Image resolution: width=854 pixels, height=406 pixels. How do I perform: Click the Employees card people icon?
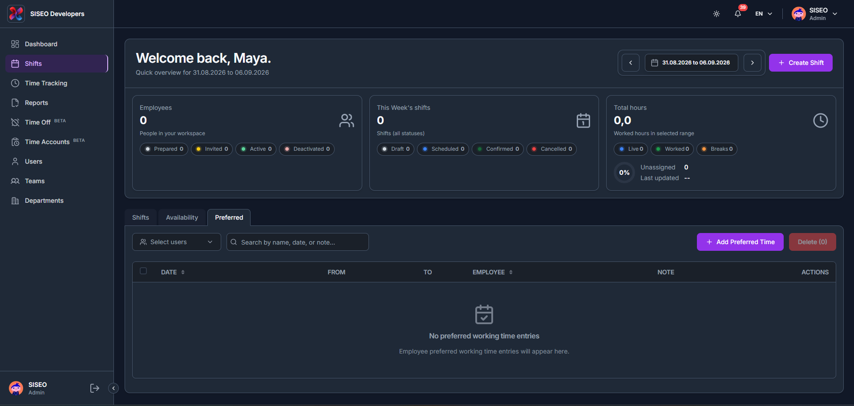click(347, 121)
